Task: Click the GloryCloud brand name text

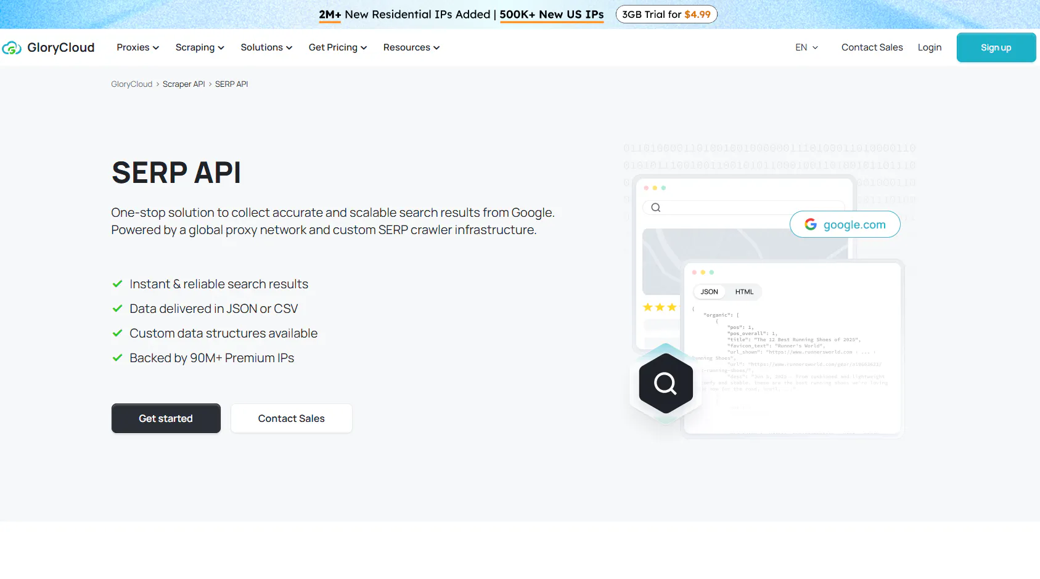Action: pos(61,47)
